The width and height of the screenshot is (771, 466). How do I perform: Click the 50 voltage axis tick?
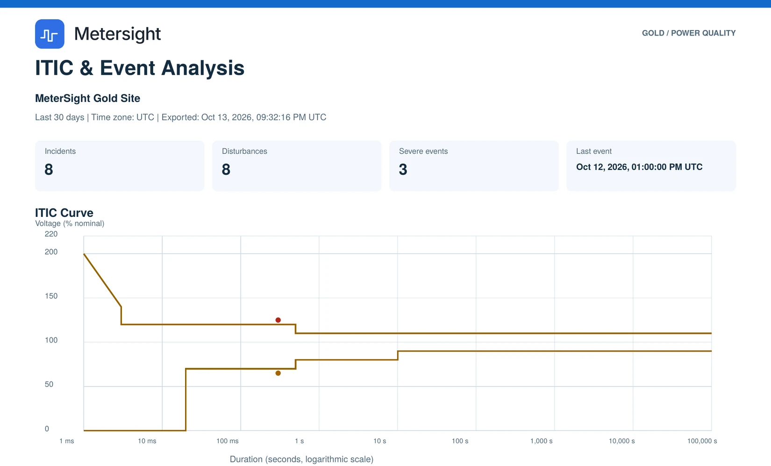tap(49, 384)
